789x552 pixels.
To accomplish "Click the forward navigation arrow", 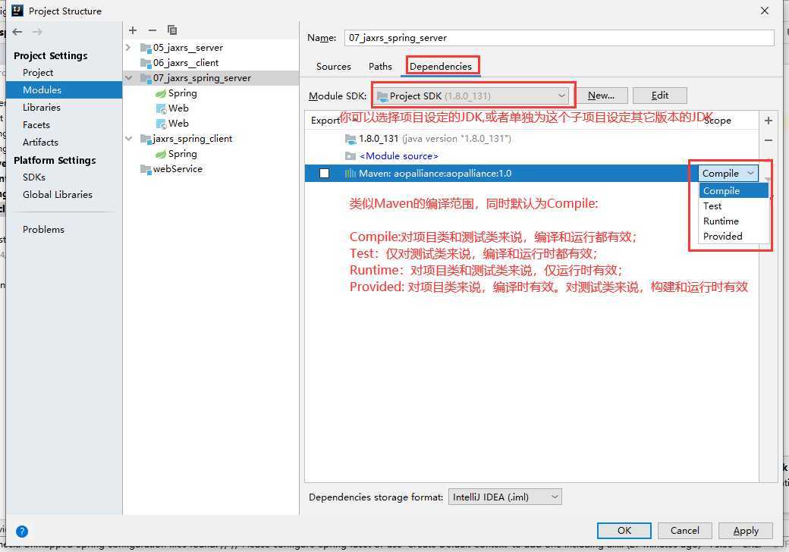I will (37, 32).
